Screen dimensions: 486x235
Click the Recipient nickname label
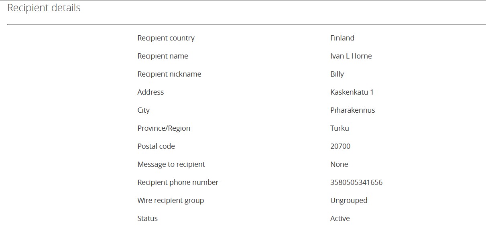(169, 74)
